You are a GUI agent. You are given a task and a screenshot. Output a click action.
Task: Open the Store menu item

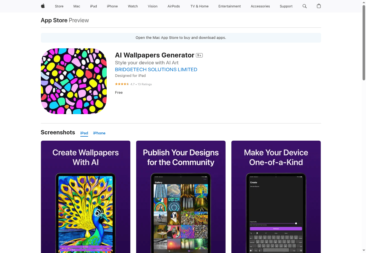(59, 6)
